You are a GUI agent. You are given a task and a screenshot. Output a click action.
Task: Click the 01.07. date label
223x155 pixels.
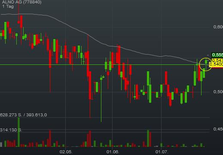coord(162,152)
